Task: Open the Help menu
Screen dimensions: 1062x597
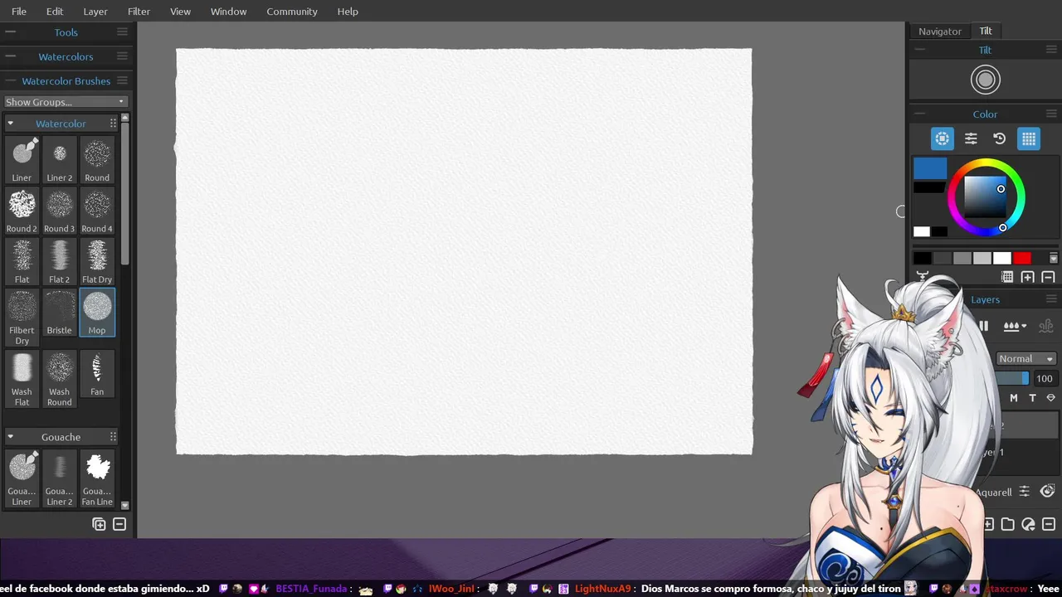Action: 348,11
